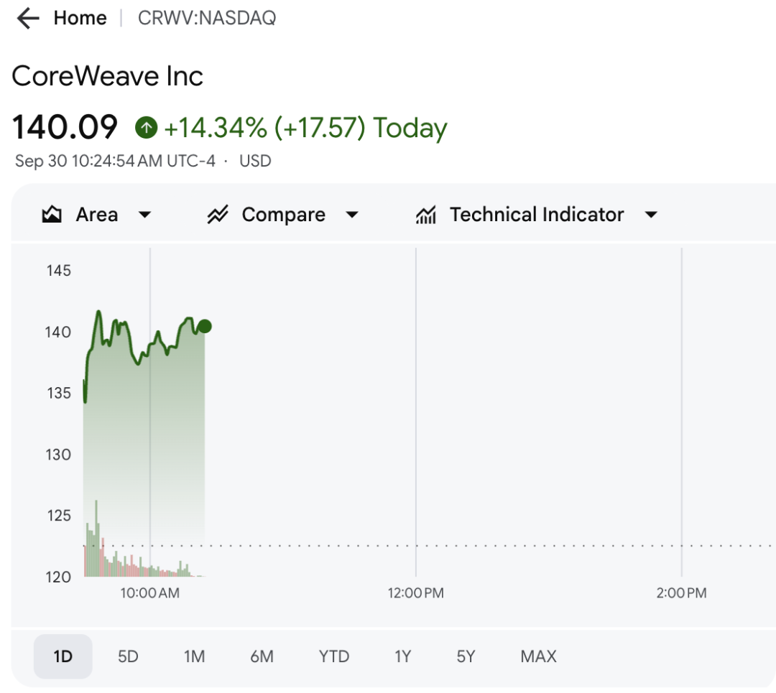776x693 pixels.
Task: View the 1Y time range
Action: tap(402, 656)
